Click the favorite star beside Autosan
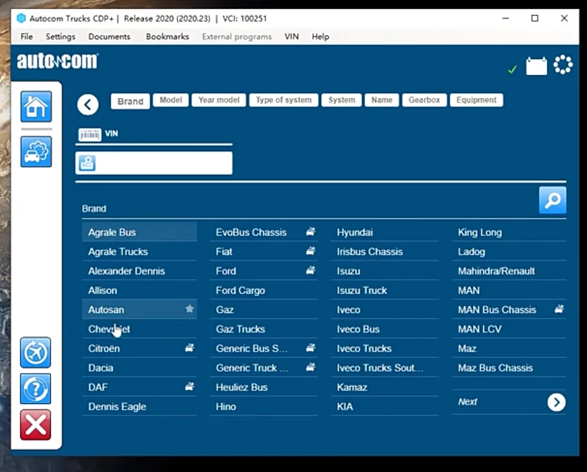587x472 pixels. click(x=190, y=309)
